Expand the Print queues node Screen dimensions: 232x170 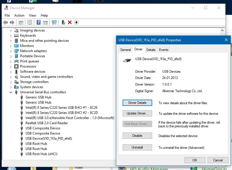click(11, 62)
